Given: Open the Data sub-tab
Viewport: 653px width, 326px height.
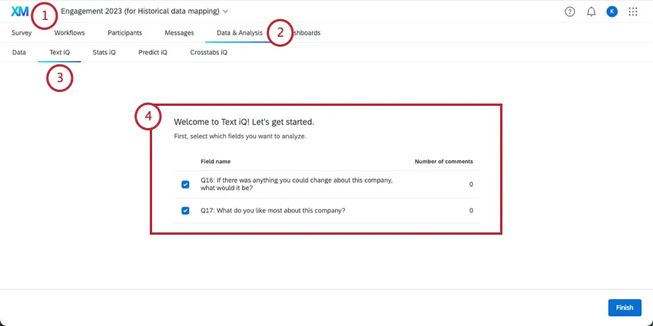Looking at the screenshot, I should point(19,53).
